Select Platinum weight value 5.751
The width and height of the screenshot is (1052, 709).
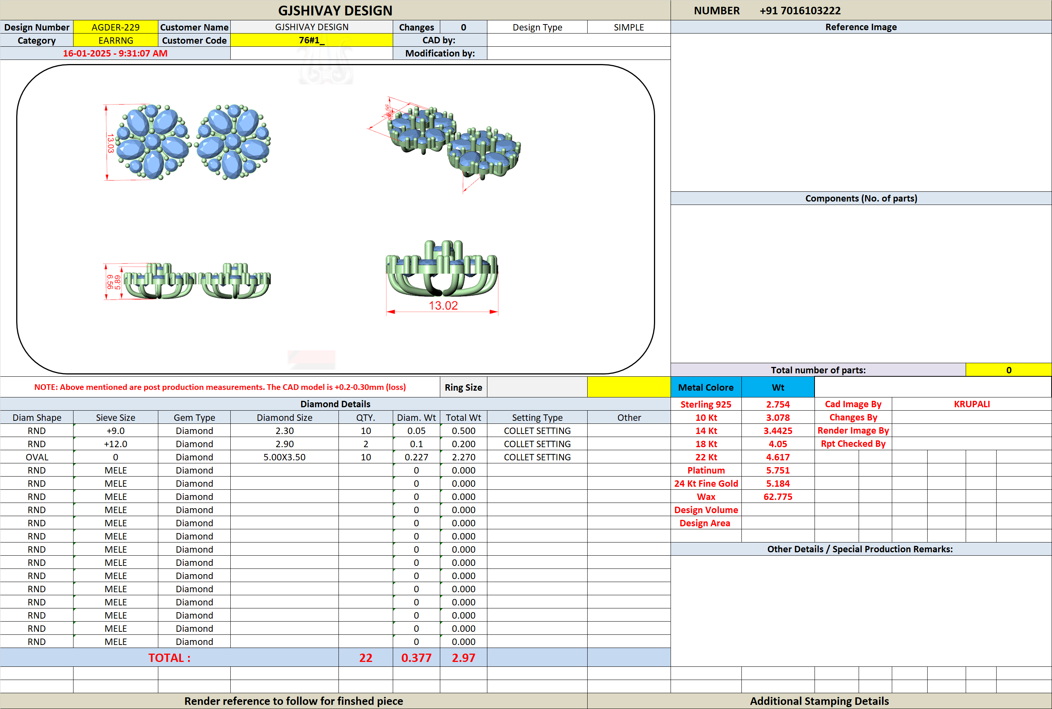(x=778, y=470)
